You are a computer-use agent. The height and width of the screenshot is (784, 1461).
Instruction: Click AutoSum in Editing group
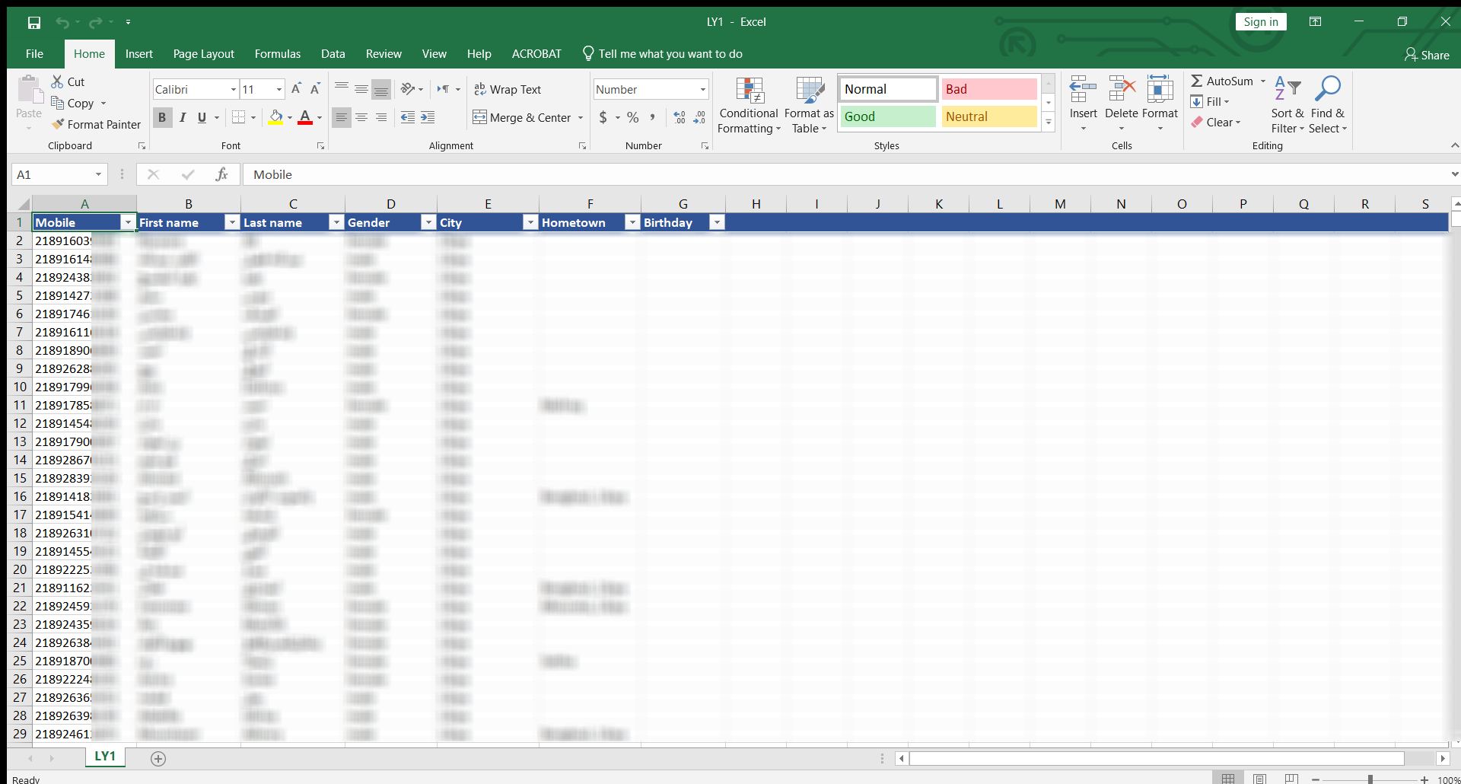[x=1222, y=81]
